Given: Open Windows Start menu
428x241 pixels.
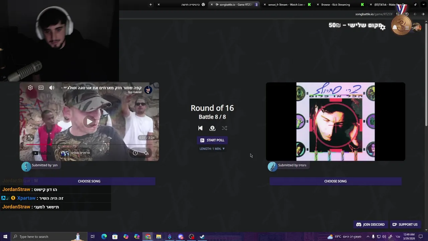Looking at the screenshot, I should 5,237.
